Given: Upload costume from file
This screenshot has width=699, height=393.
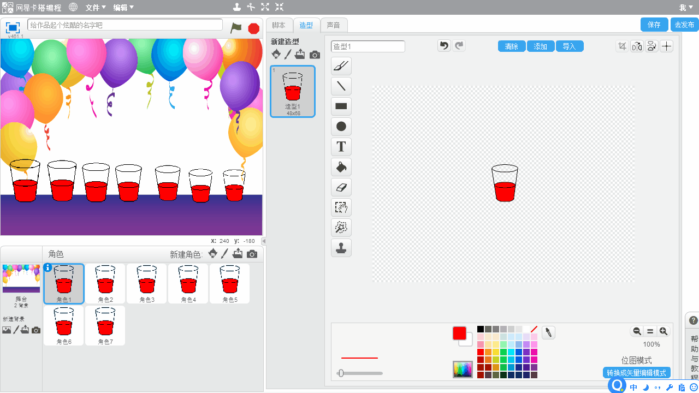Looking at the screenshot, I should pos(300,54).
